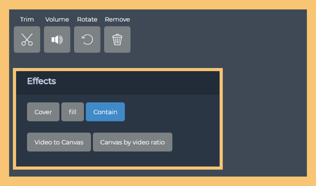Click the Effects panel heading
This screenshot has height=186, width=316.
point(41,81)
